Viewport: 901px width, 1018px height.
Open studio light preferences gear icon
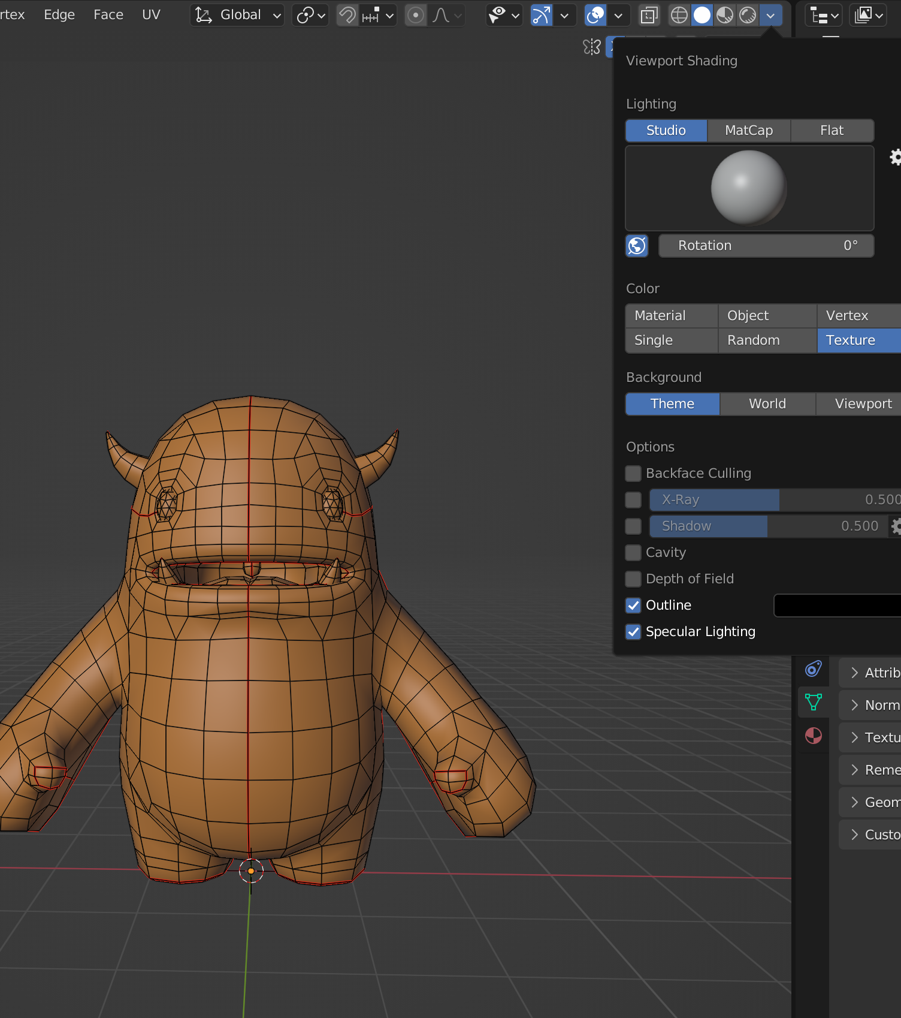(x=895, y=157)
